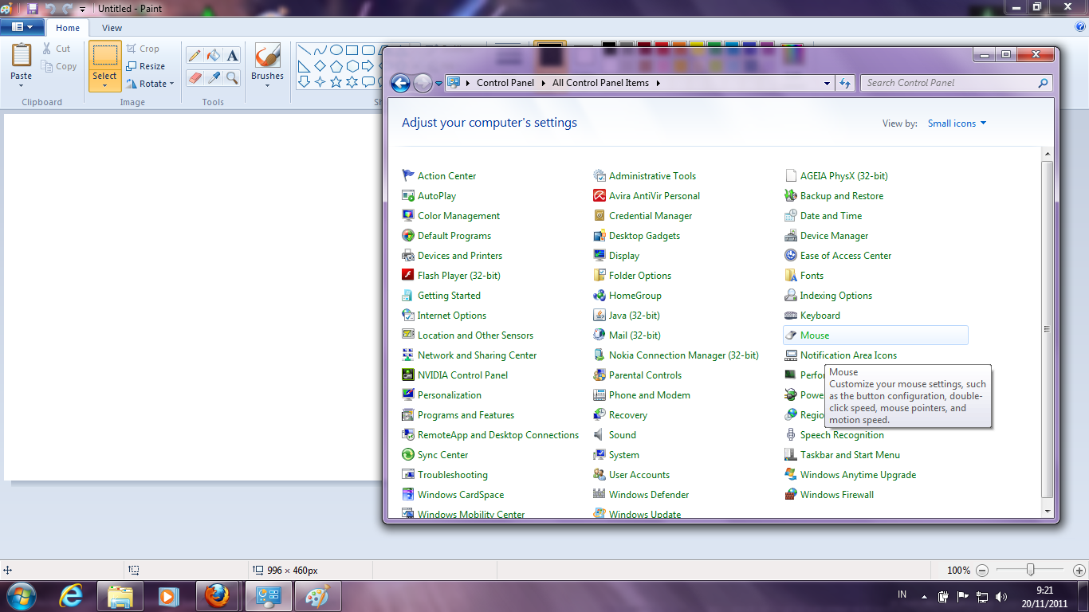1089x612 pixels.
Task: Choose the Five-point star shape
Action: click(x=336, y=82)
